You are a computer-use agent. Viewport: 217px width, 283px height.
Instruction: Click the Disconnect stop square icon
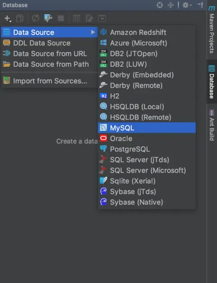pyautogui.click(x=61, y=18)
